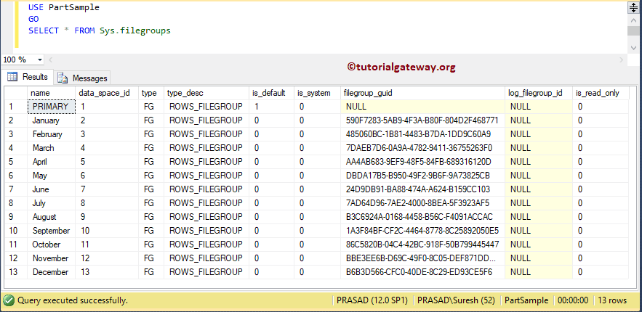Click GUID cell starting 590F7283
Screen dimensions: 642x312
pos(422,120)
